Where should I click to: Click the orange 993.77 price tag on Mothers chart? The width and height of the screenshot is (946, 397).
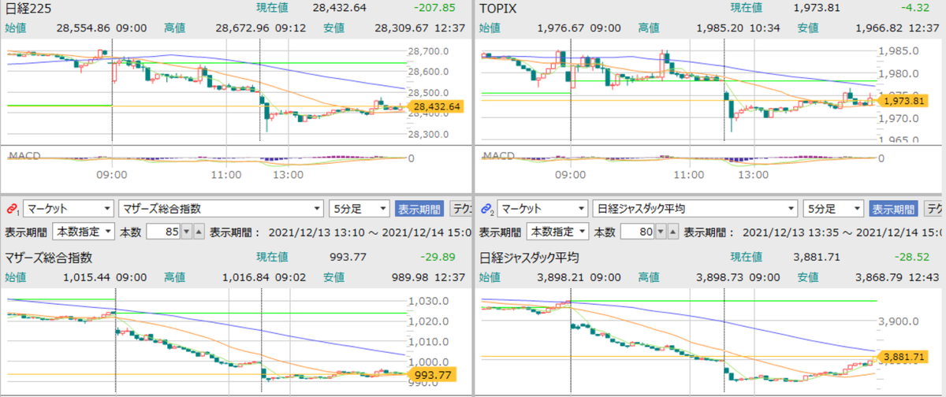432,374
